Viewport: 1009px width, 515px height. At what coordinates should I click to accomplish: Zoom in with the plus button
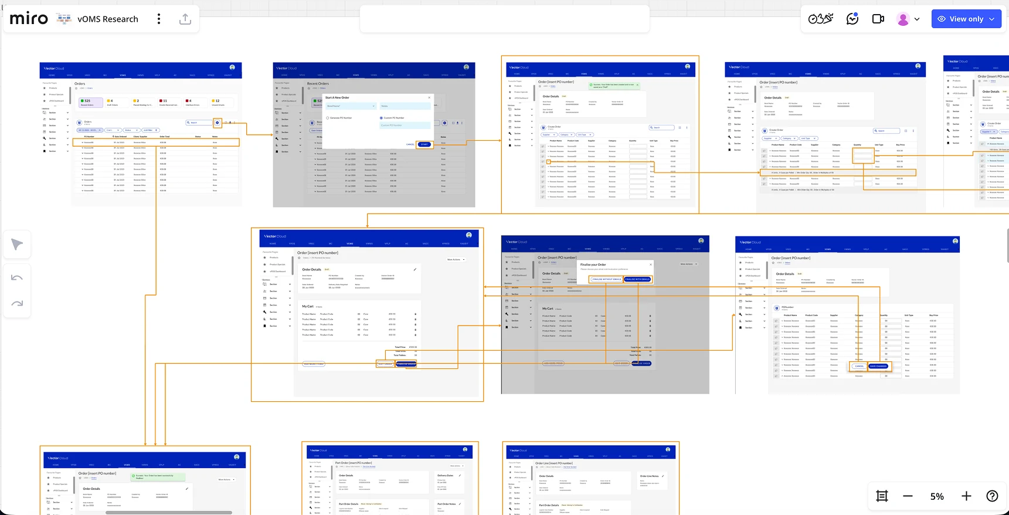[x=966, y=496]
